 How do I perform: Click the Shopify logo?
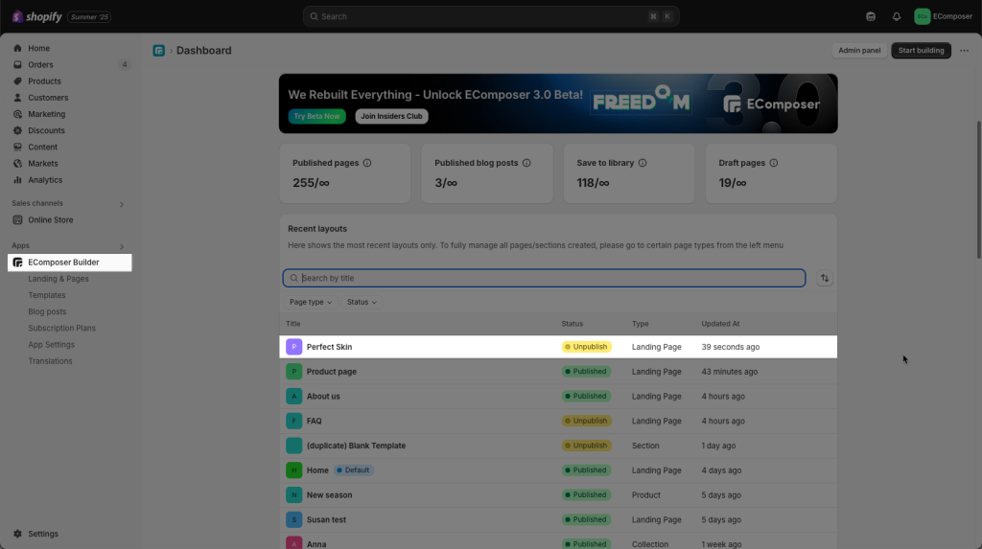click(x=37, y=16)
